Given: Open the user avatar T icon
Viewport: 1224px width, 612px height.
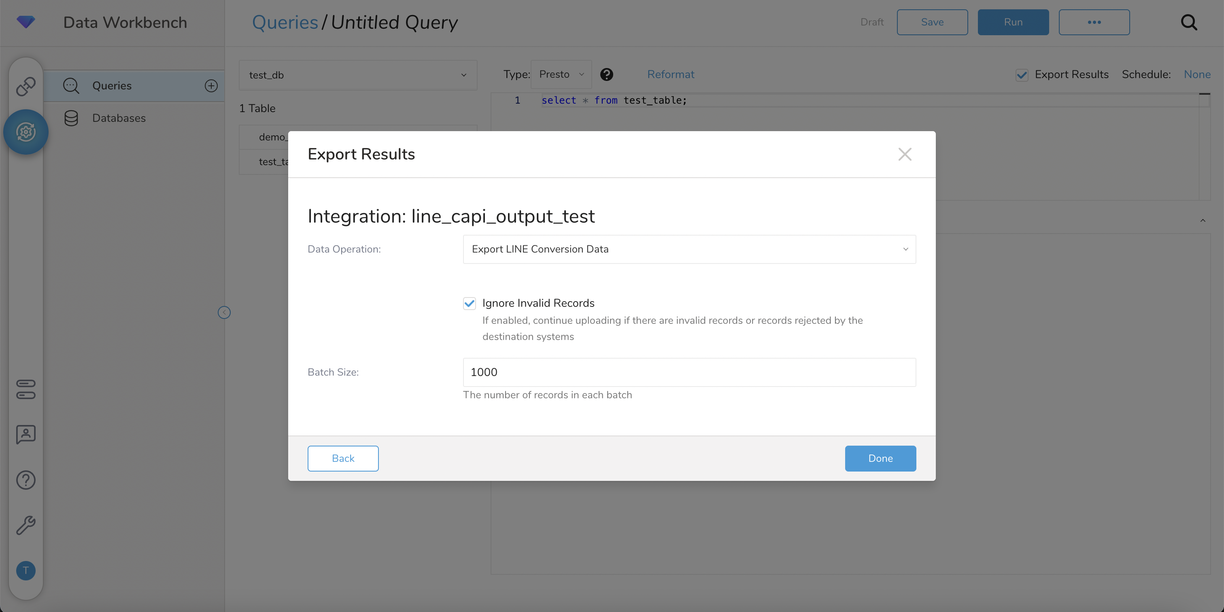Looking at the screenshot, I should click(x=25, y=570).
